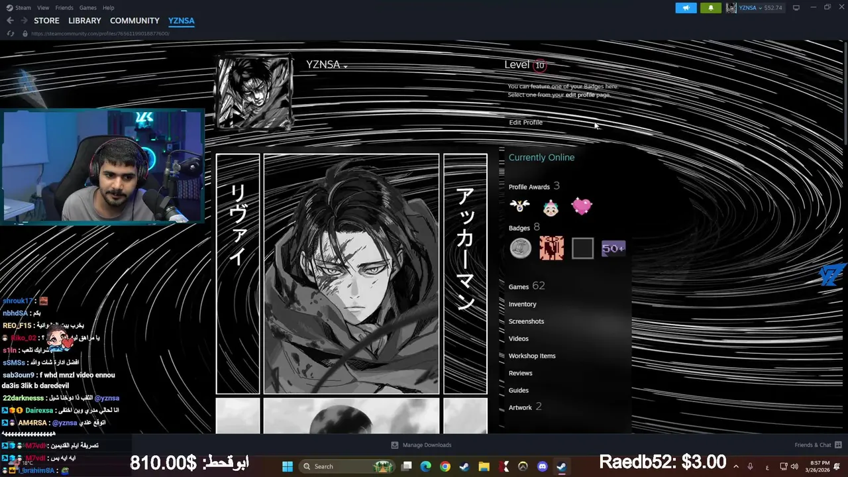This screenshot has height=477, width=848.
Task: Switch to the YZNSA tab
Action: (182, 21)
